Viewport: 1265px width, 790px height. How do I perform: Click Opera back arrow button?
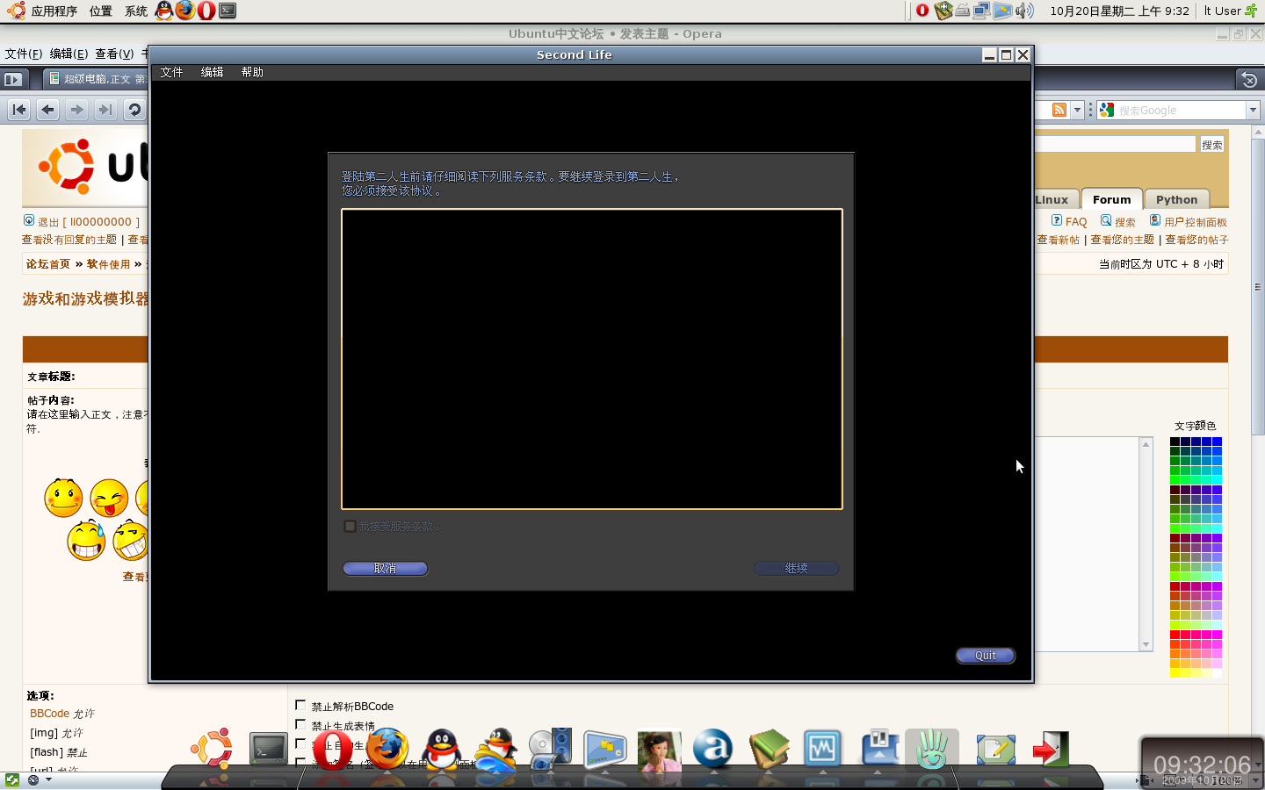pyautogui.click(x=48, y=110)
